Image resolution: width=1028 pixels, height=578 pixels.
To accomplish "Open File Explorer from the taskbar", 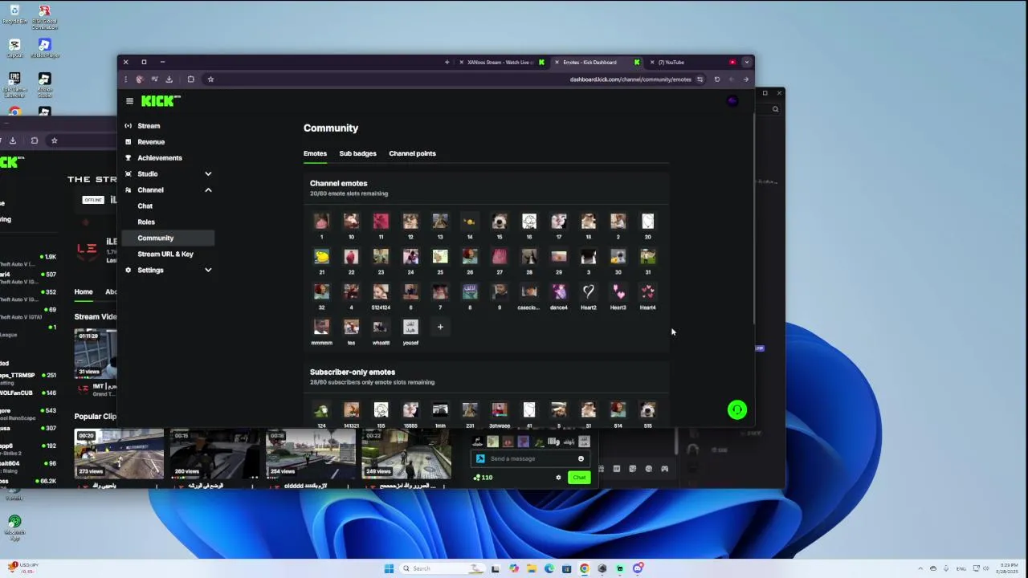I will tap(532, 568).
